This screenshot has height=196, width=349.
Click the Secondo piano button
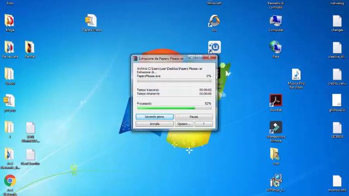(154, 117)
